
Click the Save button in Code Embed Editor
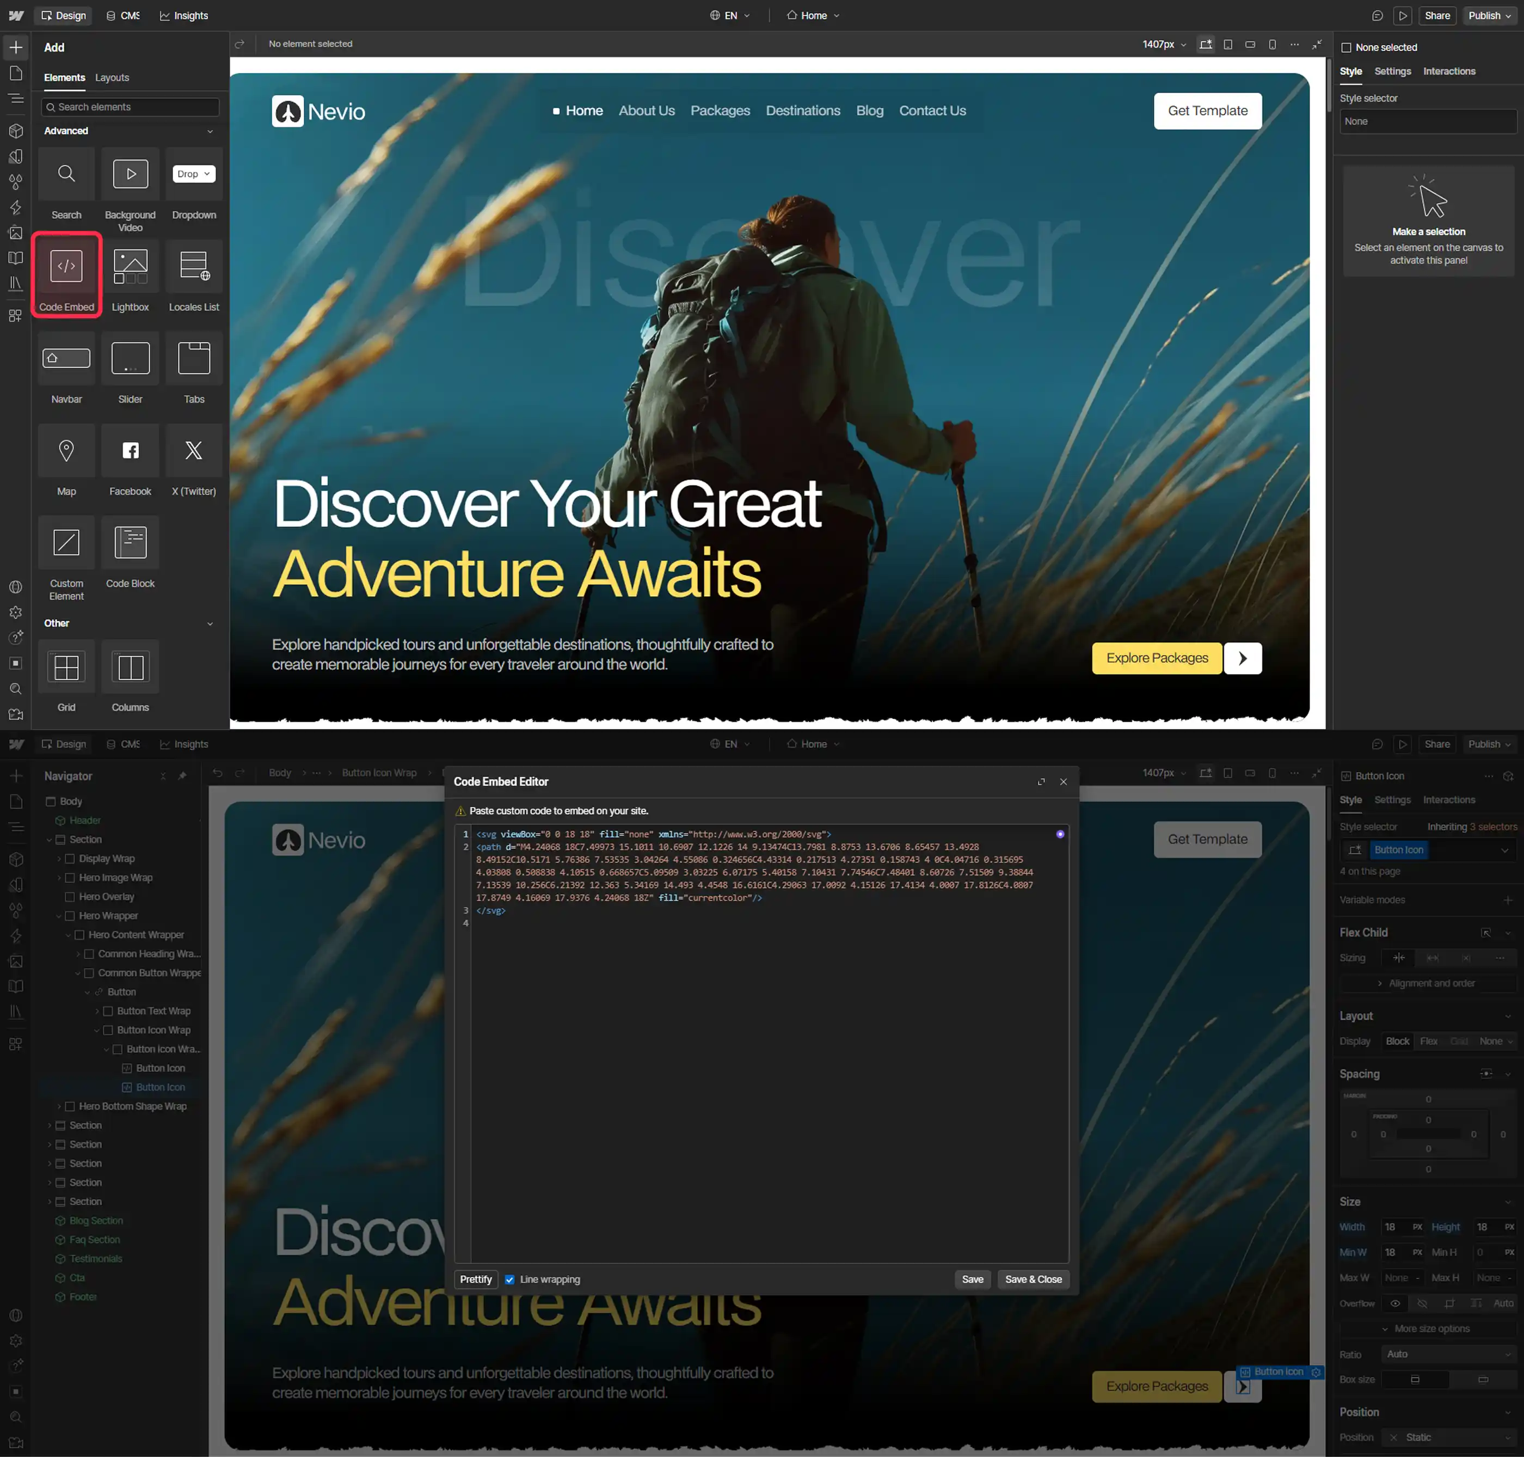coord(972,1280)
